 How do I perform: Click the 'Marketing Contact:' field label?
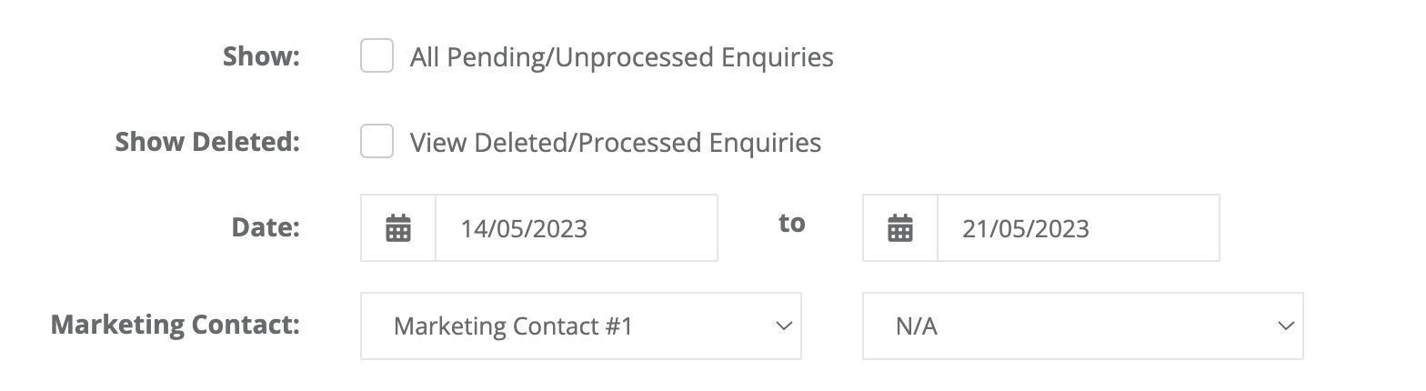pyautogui.click(x=176, y=325)
